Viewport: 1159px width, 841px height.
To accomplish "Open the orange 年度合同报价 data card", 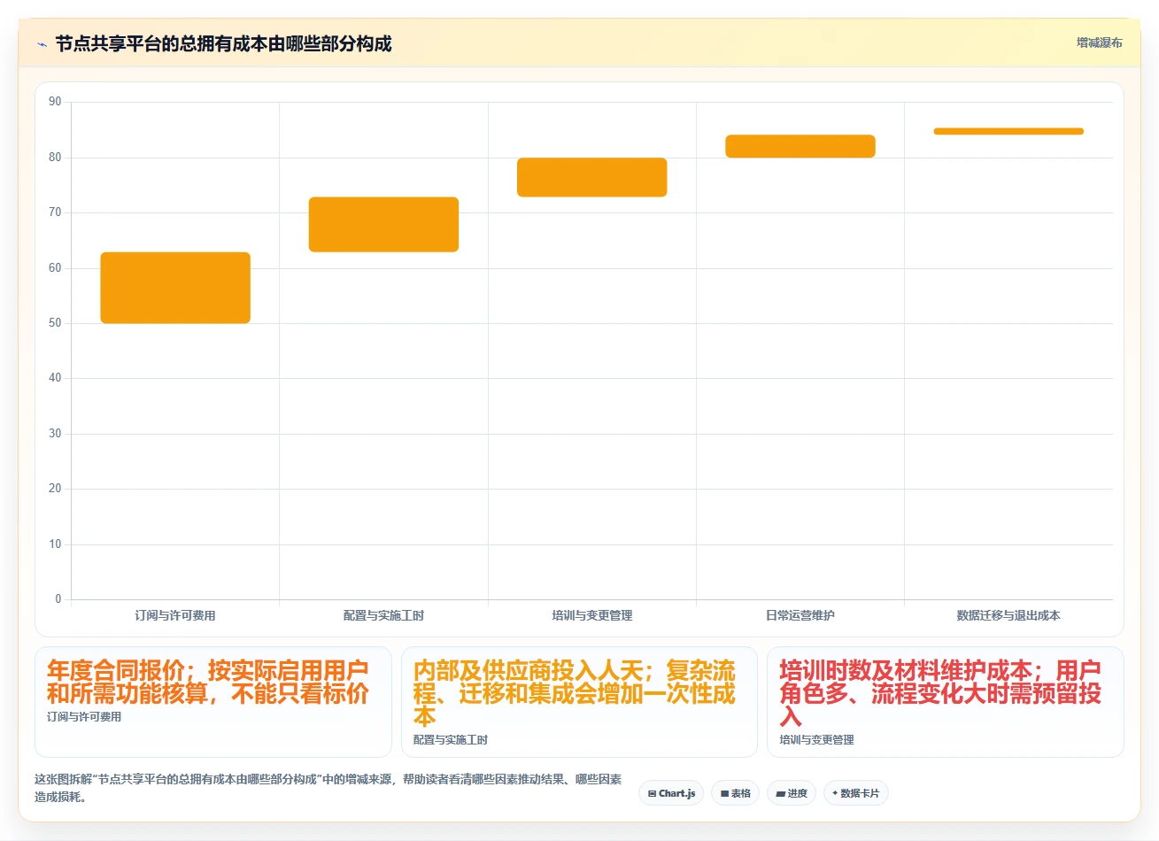I will [x=213, y=702].
